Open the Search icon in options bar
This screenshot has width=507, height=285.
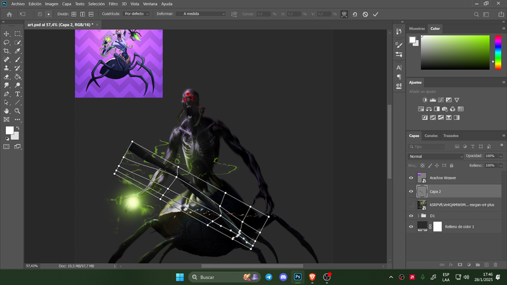476,15
